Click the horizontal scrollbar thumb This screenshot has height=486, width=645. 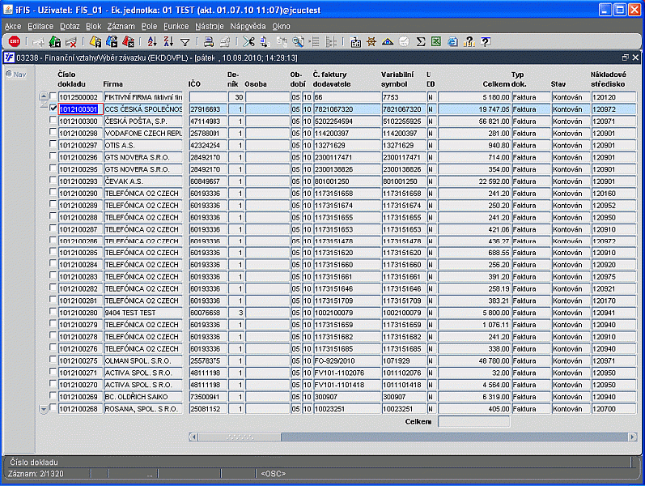pyautogui.click(x=240, y=437)
